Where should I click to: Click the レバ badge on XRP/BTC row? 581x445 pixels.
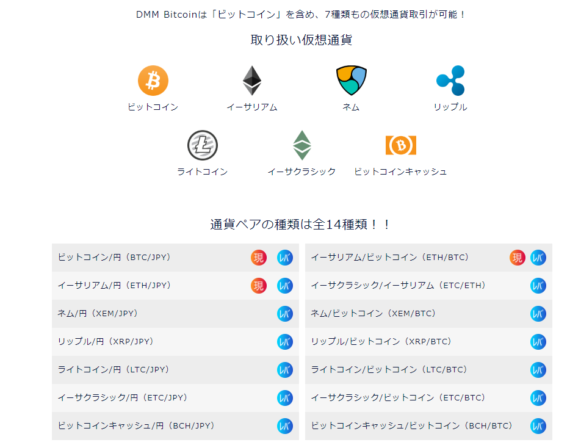tap(538, 342)
